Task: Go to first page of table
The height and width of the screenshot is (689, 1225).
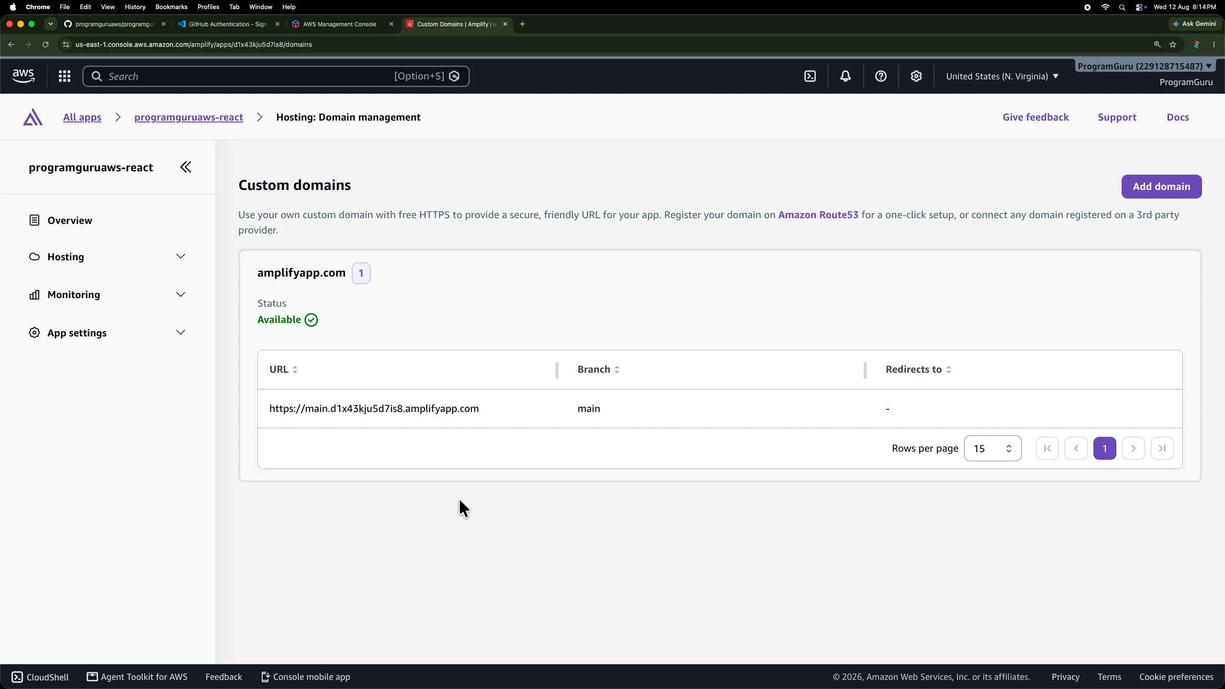Action: point(1047,448)
